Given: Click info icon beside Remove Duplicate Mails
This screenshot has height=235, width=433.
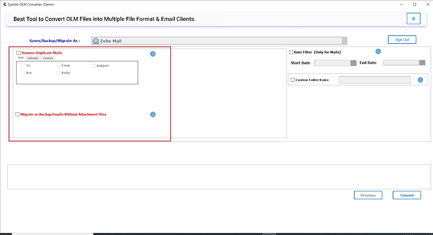Looking at the screenshot, I should [x=153, y=54].
